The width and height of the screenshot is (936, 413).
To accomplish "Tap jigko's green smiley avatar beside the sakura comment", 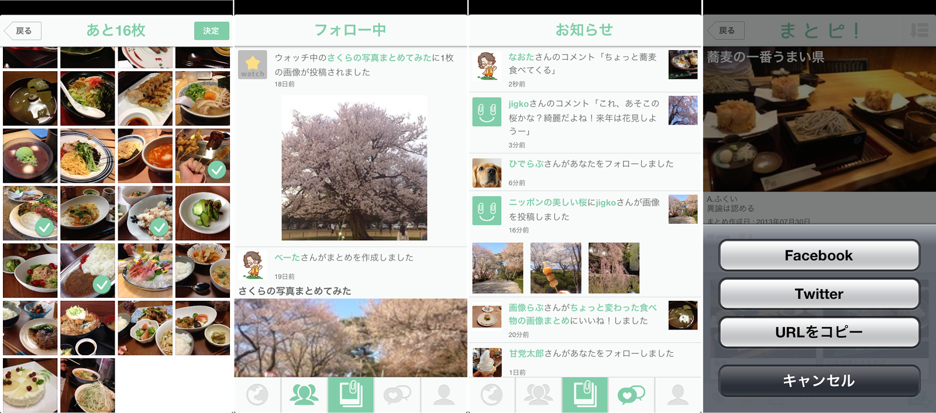I will [487, 112].
